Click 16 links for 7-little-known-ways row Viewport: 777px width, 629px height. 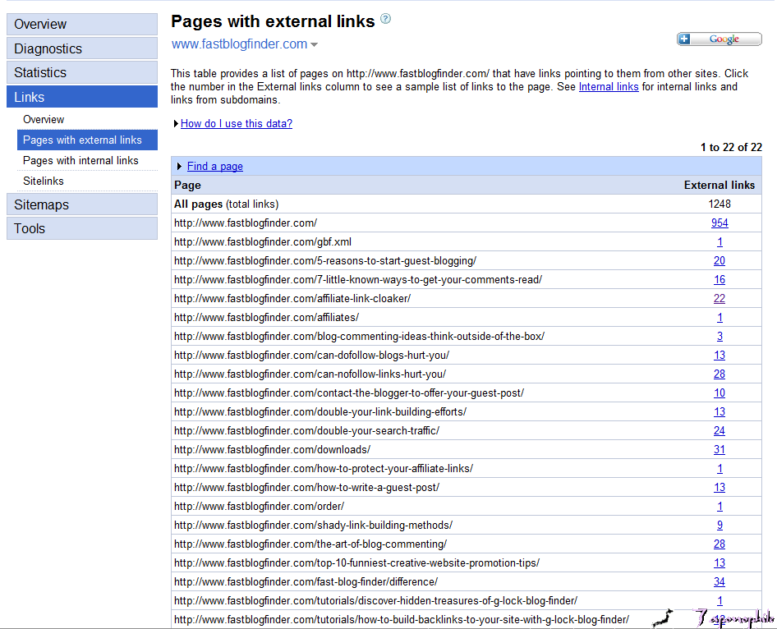tap(720, 279)
